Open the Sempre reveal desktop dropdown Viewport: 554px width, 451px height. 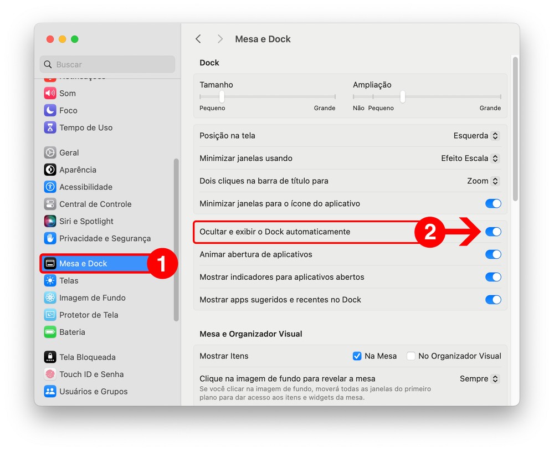coord(479,379)
